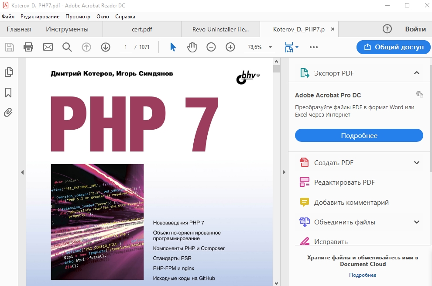Click the document vertical scrollbar thumb
This screenshot has height=286, width=432.
[276, 69]
